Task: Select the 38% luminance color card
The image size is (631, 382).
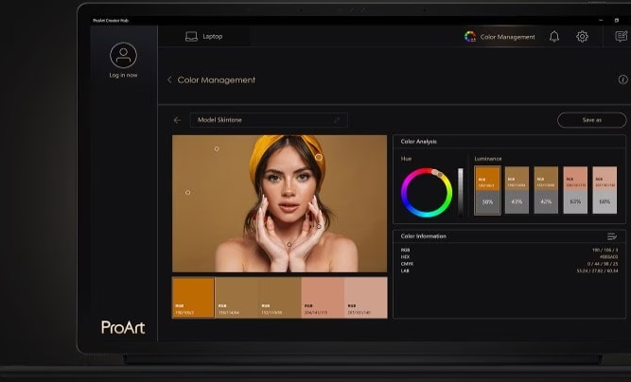Action: coord(487,190)
